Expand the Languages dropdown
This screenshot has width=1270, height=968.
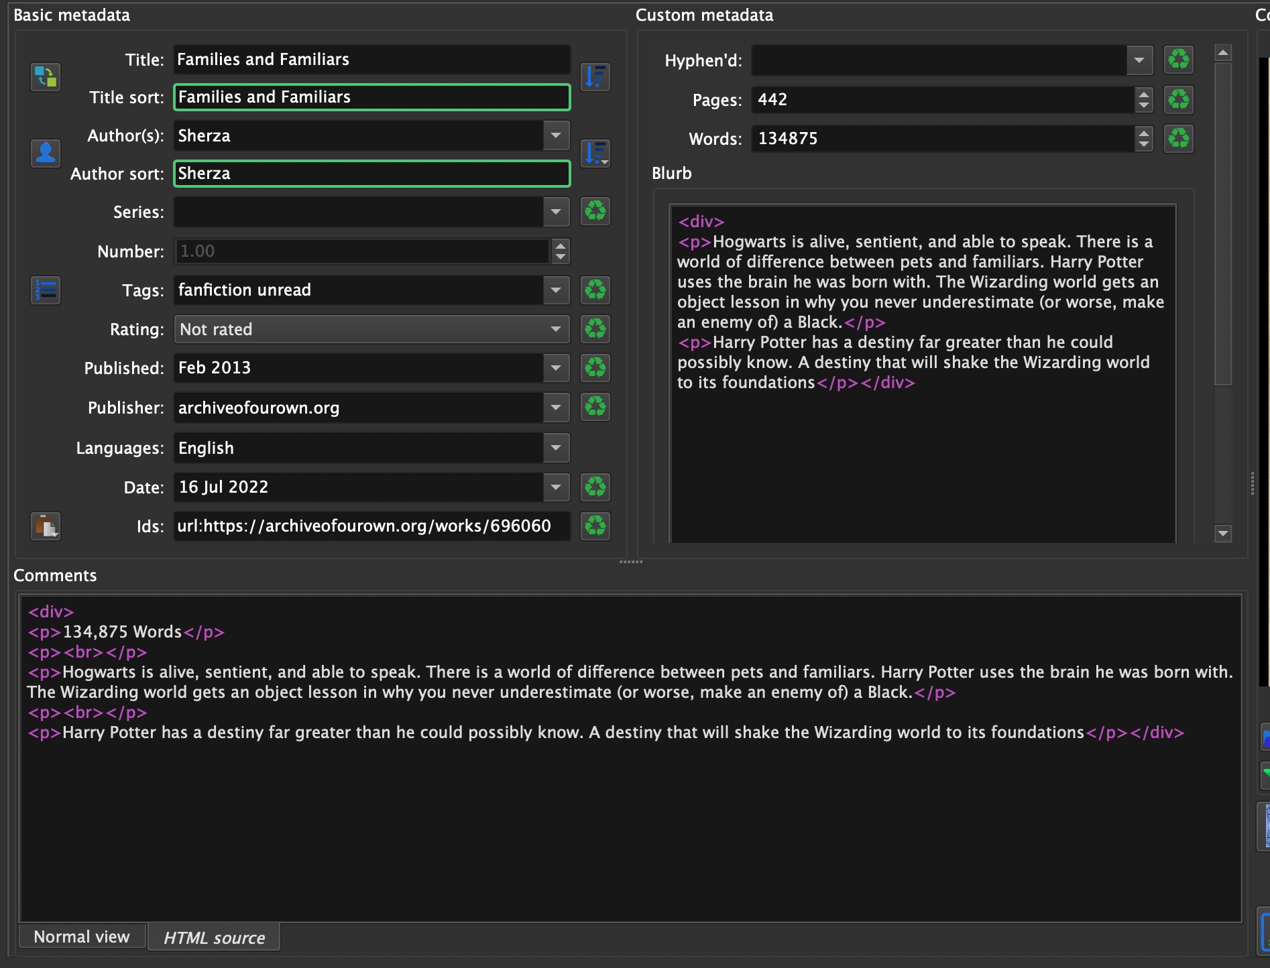point(556,448)
